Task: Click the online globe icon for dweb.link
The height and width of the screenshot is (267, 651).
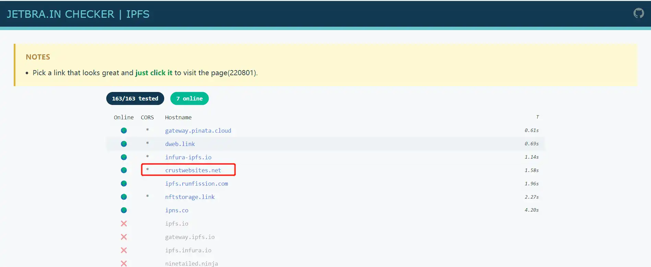Action: point(124,144)
